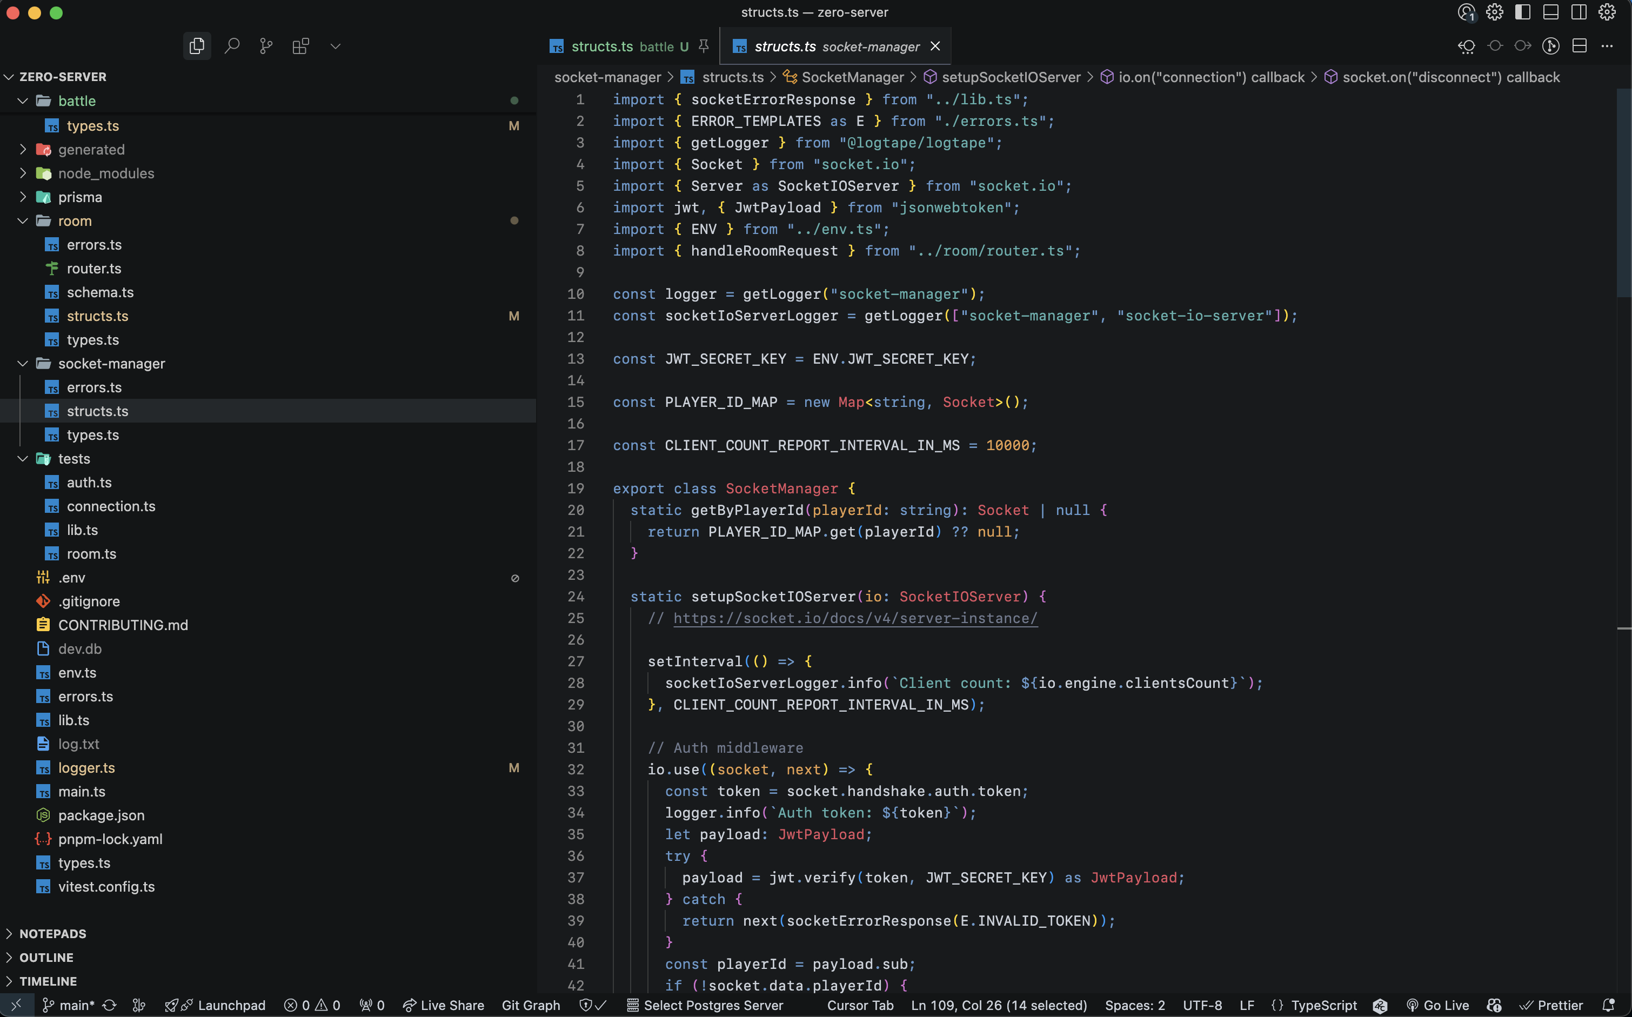Click setupSocketIOServer in the breadcrumb

[1011, 77]
